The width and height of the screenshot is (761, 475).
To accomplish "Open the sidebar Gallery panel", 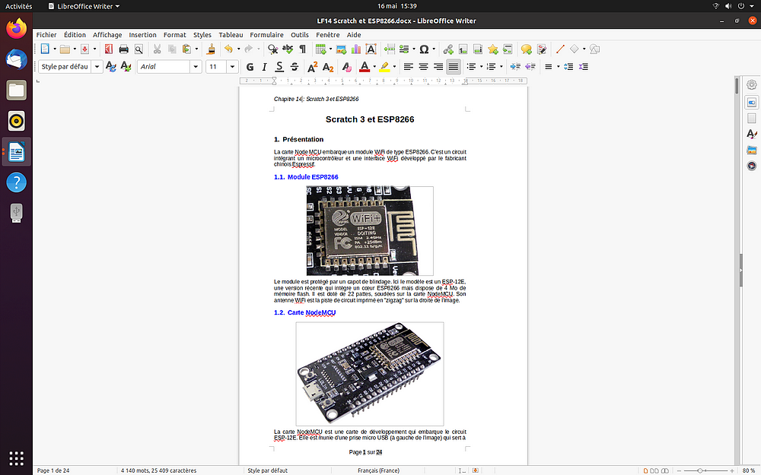I will tap(752, 150).
